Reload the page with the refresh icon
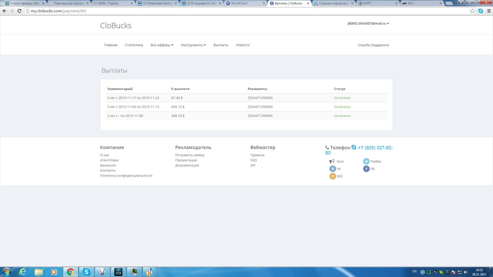The width and height of the screenshot is (493, 277). tap(19, 11)
